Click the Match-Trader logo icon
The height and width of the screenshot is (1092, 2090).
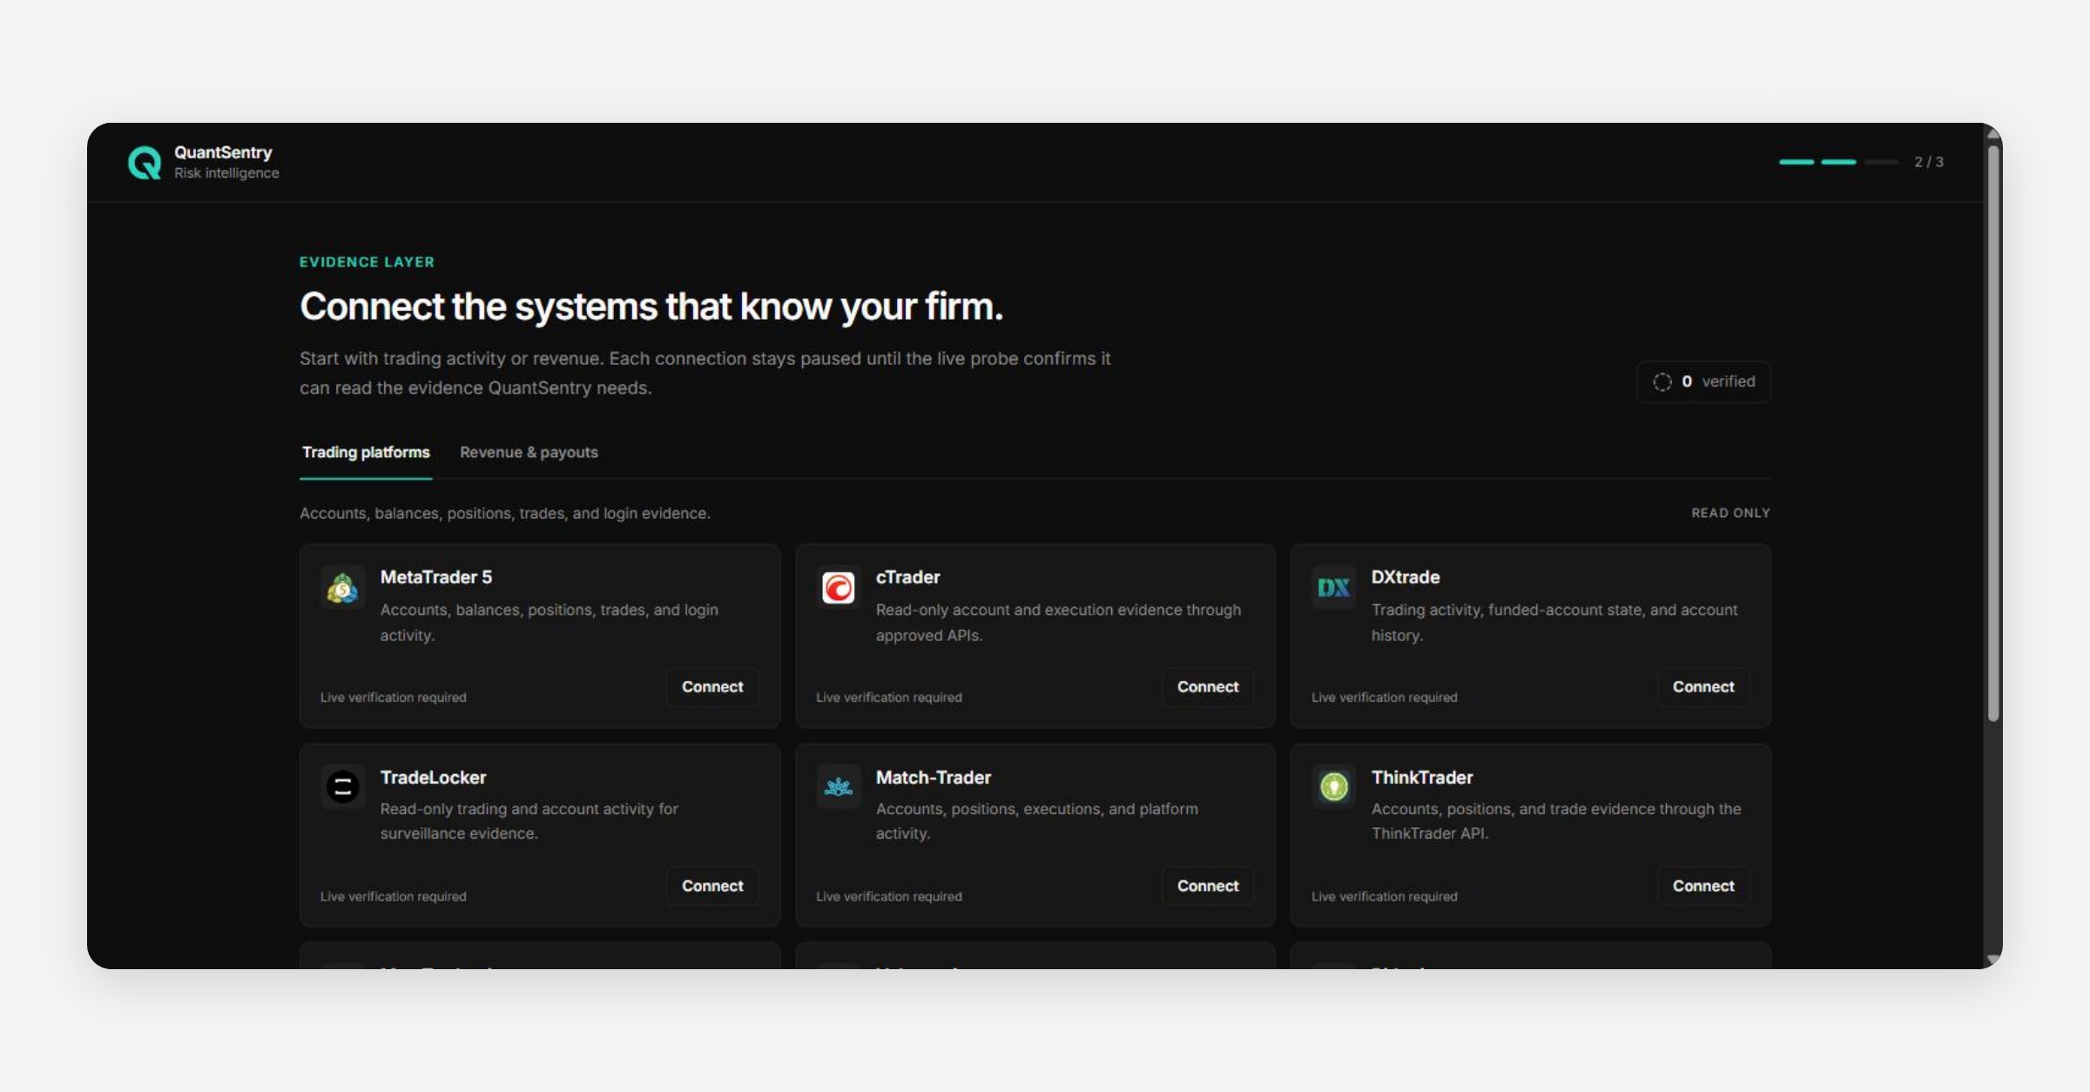838,787
